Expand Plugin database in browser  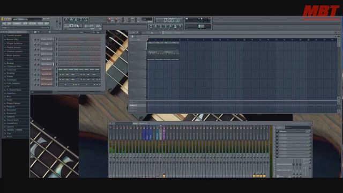coord(14,43)
